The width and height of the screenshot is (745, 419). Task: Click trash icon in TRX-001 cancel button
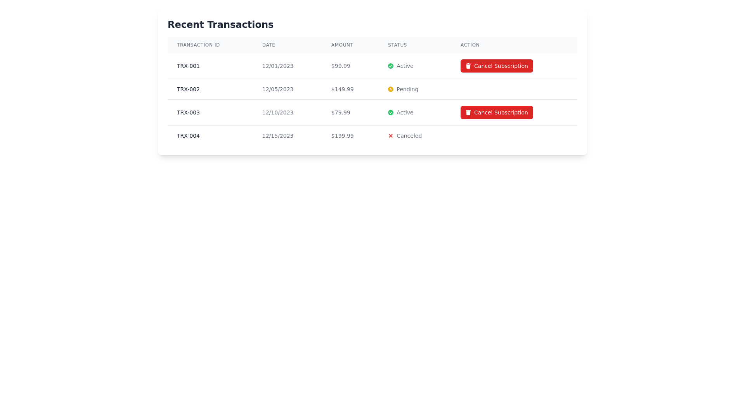(x=468, y=66)
